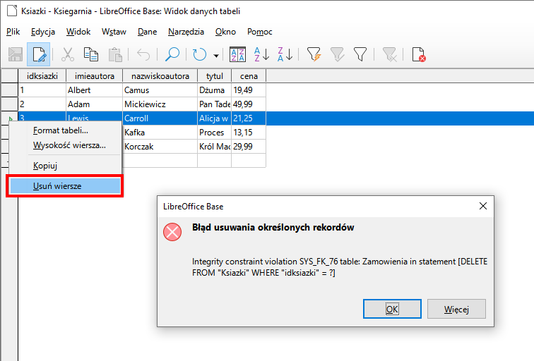Click the nazwiskoautora column header
The width and height of the screenshot is (534, 361).
pyautogui.click(x=160, y=76)
